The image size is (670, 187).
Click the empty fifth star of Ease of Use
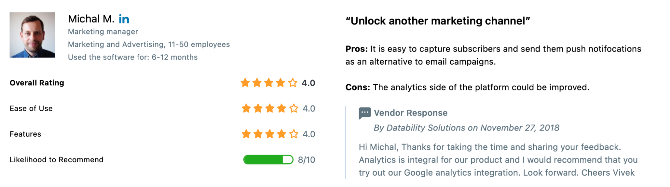click(x=294, y=108)
